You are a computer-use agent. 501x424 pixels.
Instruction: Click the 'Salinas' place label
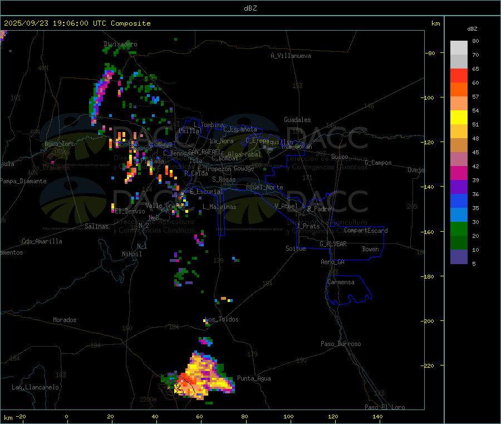[x=96, y=226]
